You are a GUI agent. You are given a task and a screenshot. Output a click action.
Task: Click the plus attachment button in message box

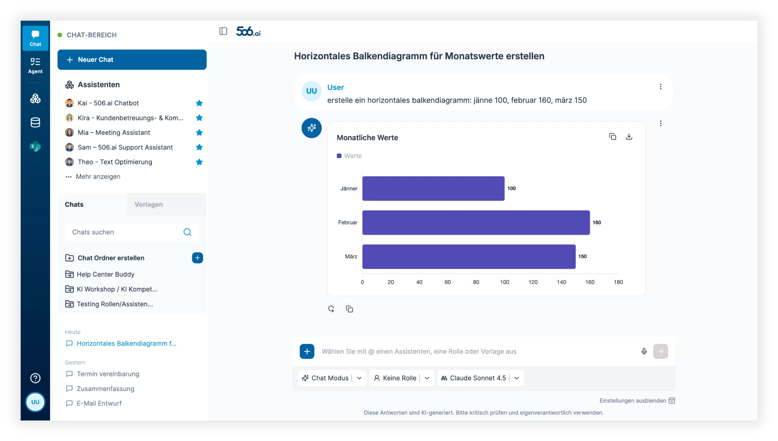[307, 352]
